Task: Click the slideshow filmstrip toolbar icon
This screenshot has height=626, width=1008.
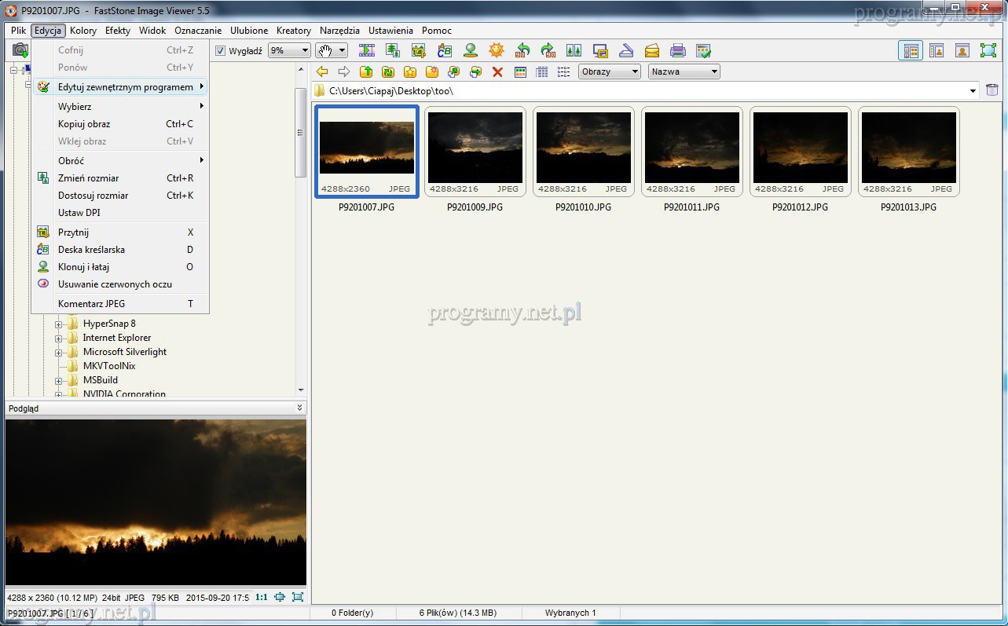Action: click(366, 51)
